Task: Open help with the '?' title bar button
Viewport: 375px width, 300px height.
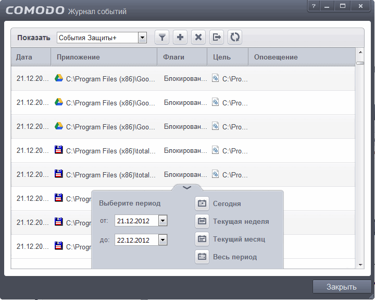Action: click(x=314, y=6)
